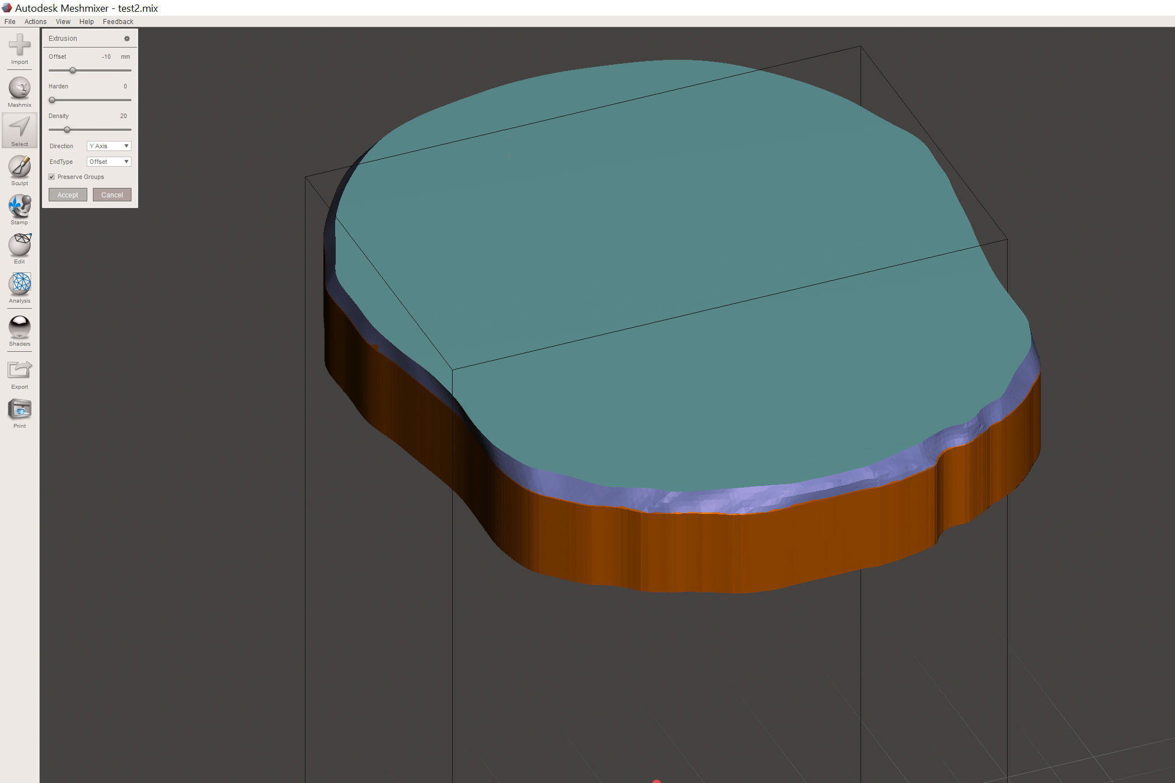Viewport: 1175px width, 783px height.
Task: Open the Help menu
Action: [86, 22]
